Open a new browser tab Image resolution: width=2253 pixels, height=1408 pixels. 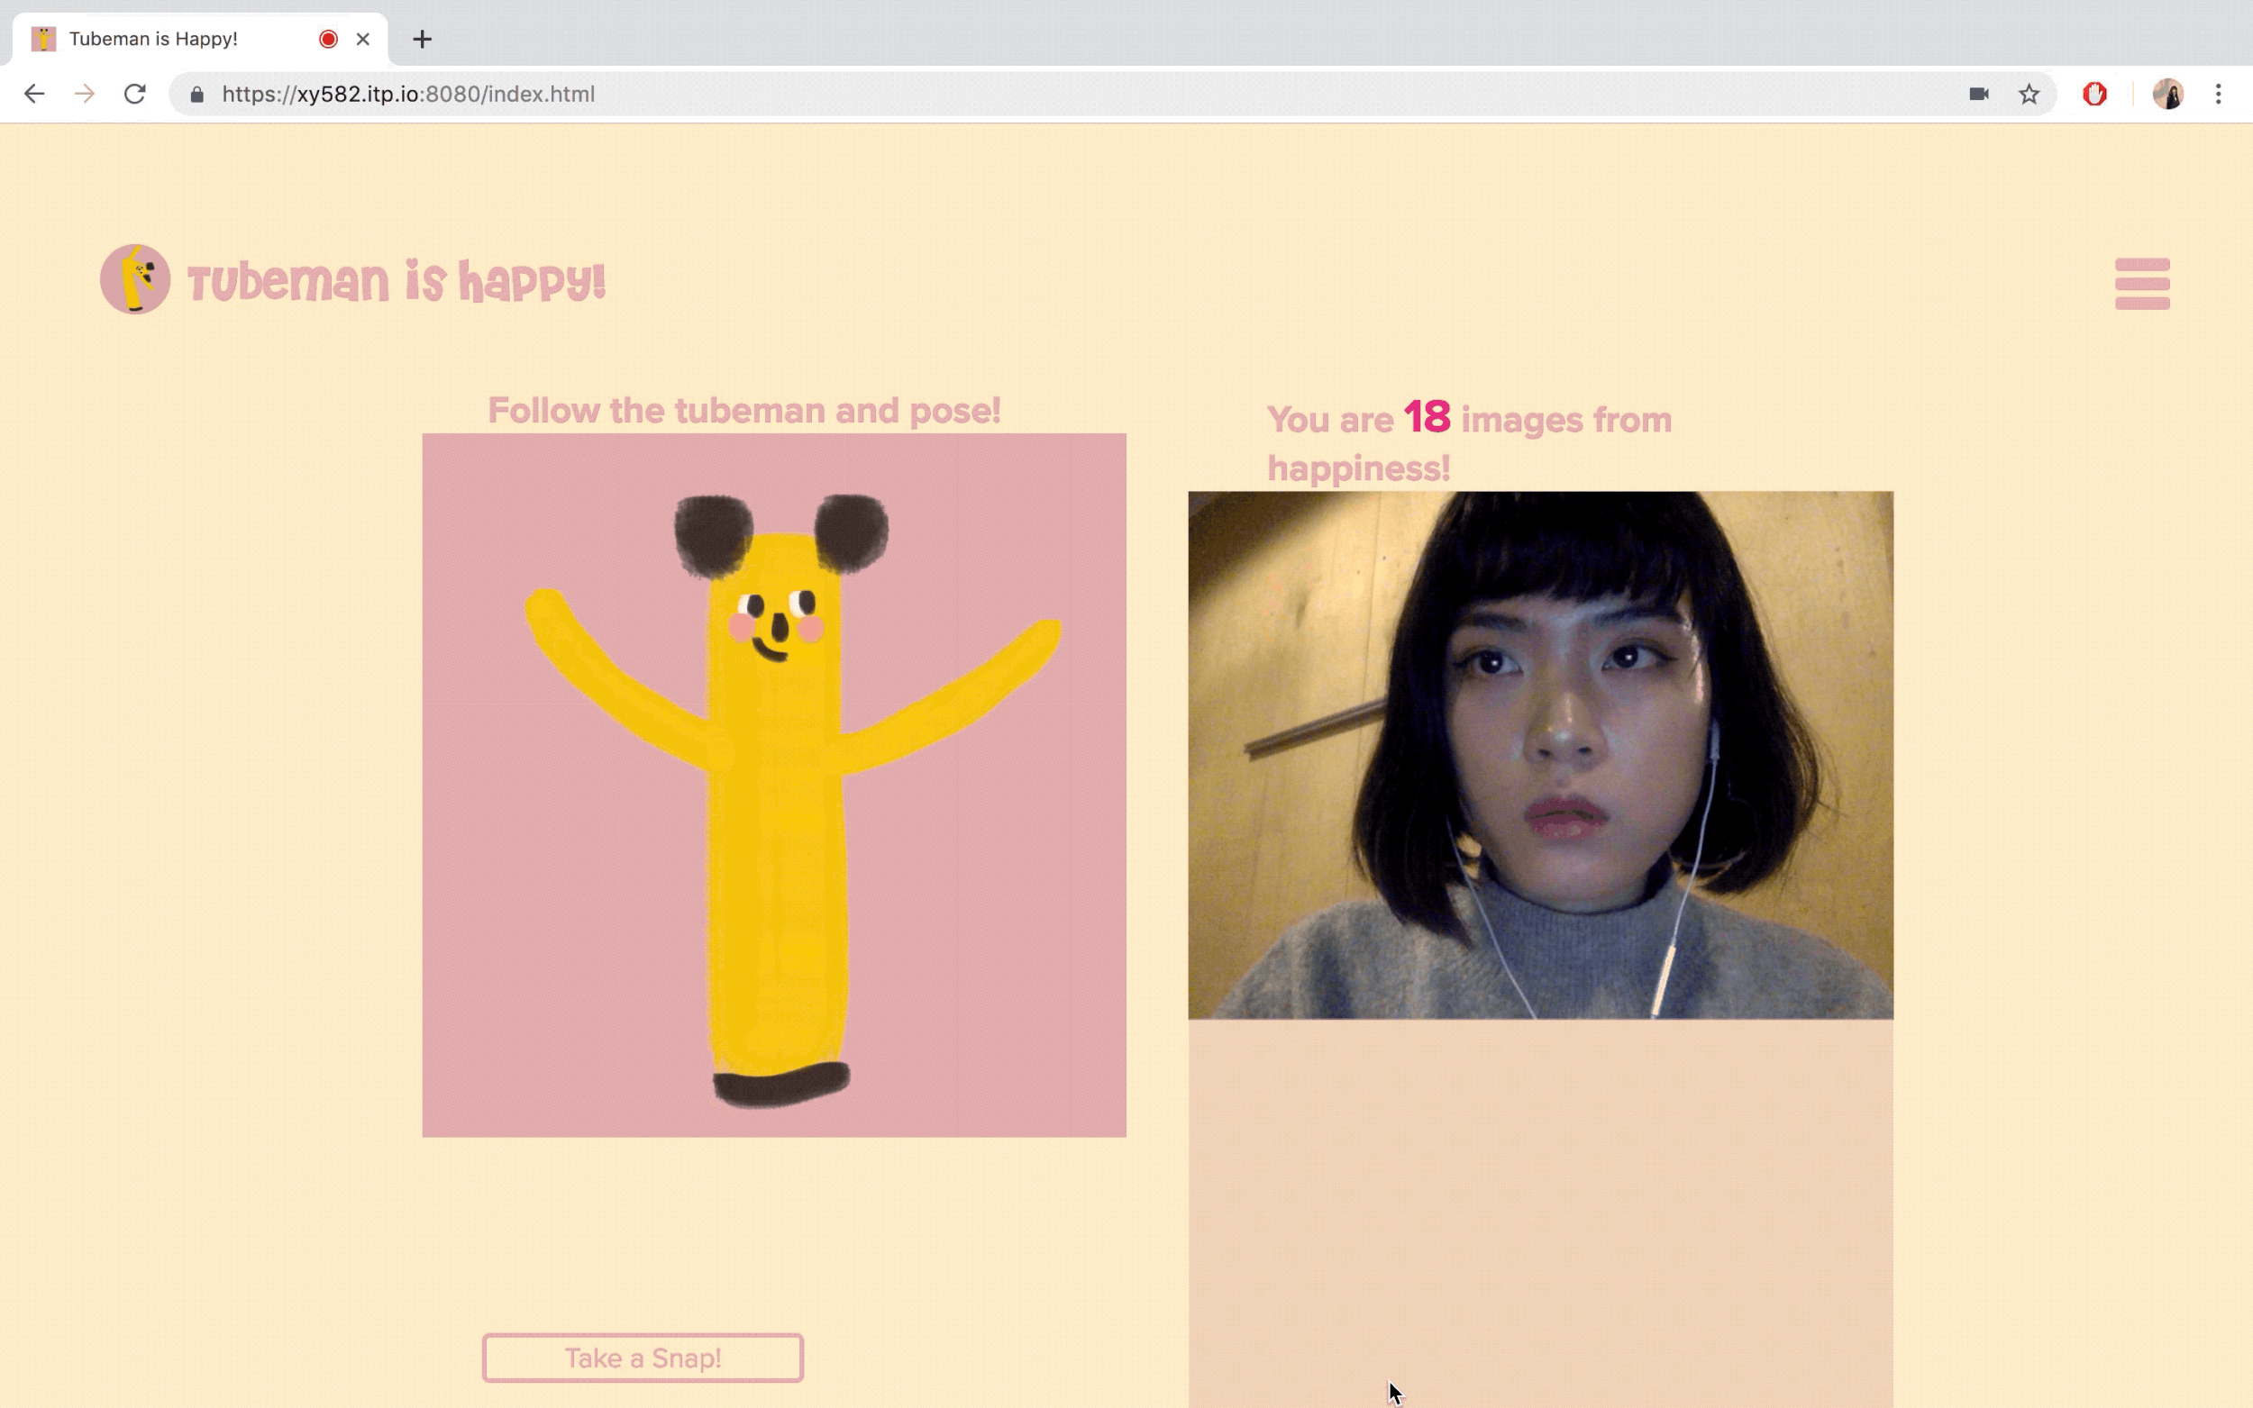(422, 39)
